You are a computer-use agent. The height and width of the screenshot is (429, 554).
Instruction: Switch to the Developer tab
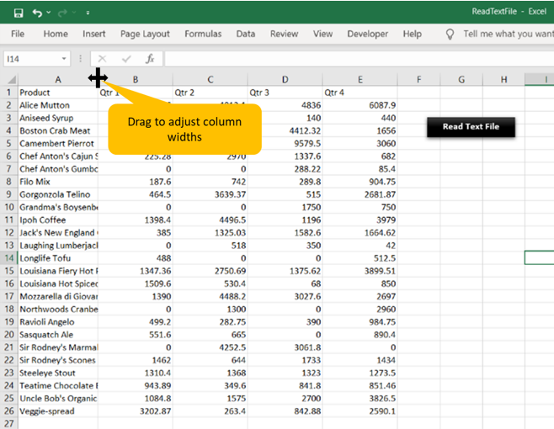coord(368,34)
